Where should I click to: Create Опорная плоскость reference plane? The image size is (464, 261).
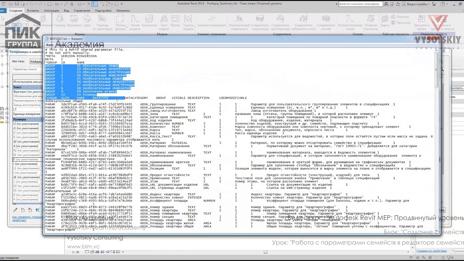pos(370,23)
